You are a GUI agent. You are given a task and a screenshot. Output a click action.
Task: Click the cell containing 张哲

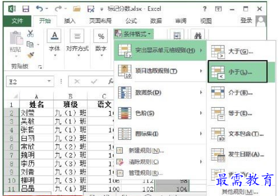coord(36,130)
